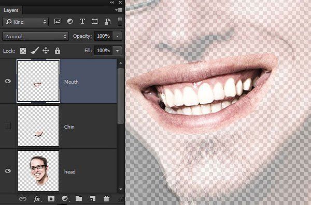The height and width of the screenshot is (205, 311).
Task: Lock position move icon
Action: click(46, 51)
